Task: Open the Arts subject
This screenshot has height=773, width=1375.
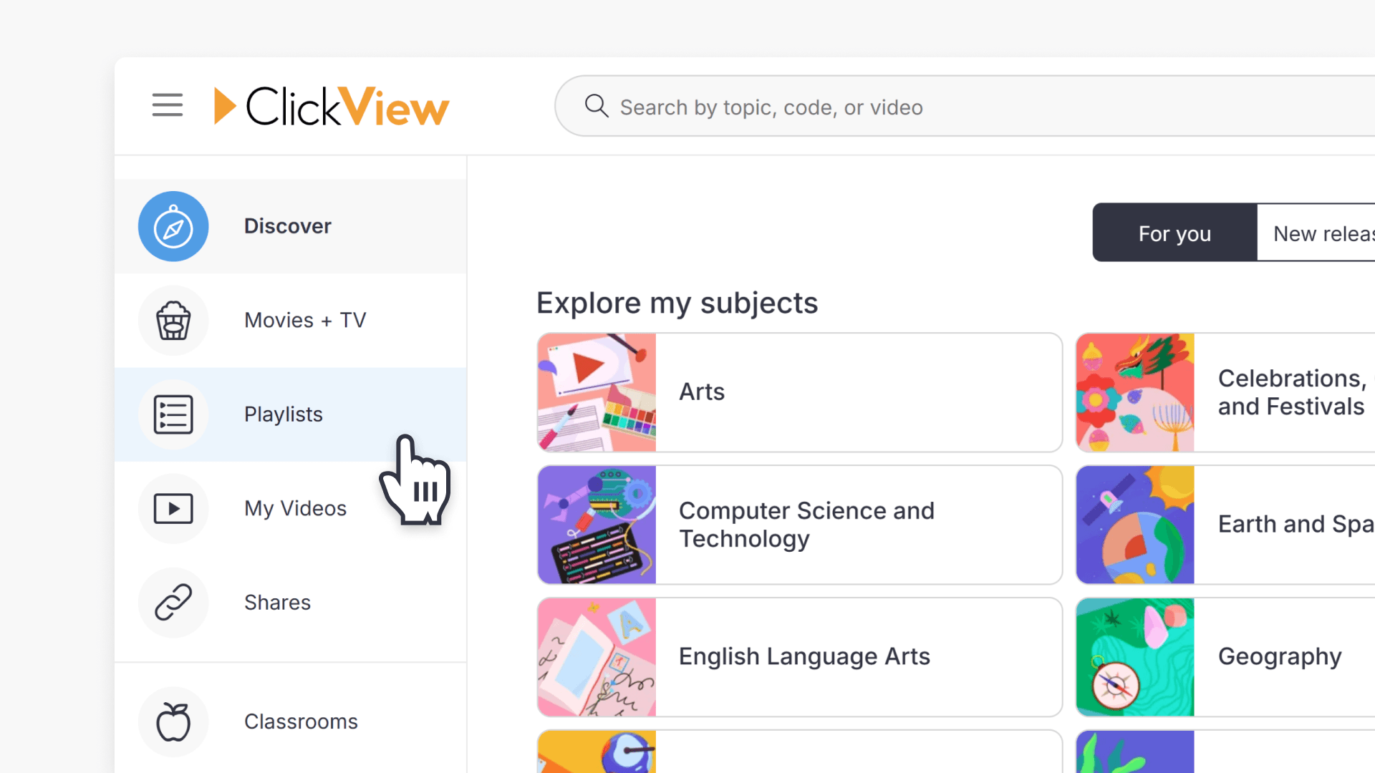Action: 799,392
